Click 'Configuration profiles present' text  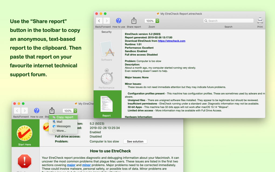(146, 94)
